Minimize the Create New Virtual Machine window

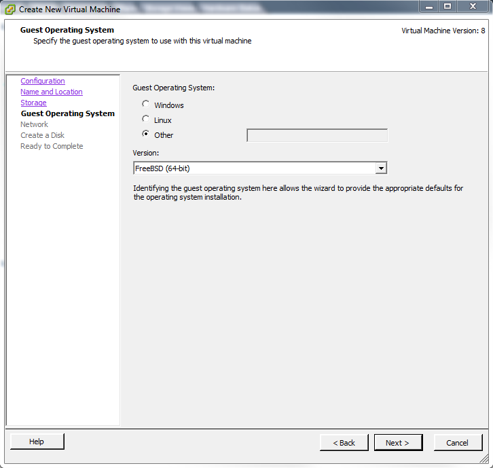tap(429, 6)
